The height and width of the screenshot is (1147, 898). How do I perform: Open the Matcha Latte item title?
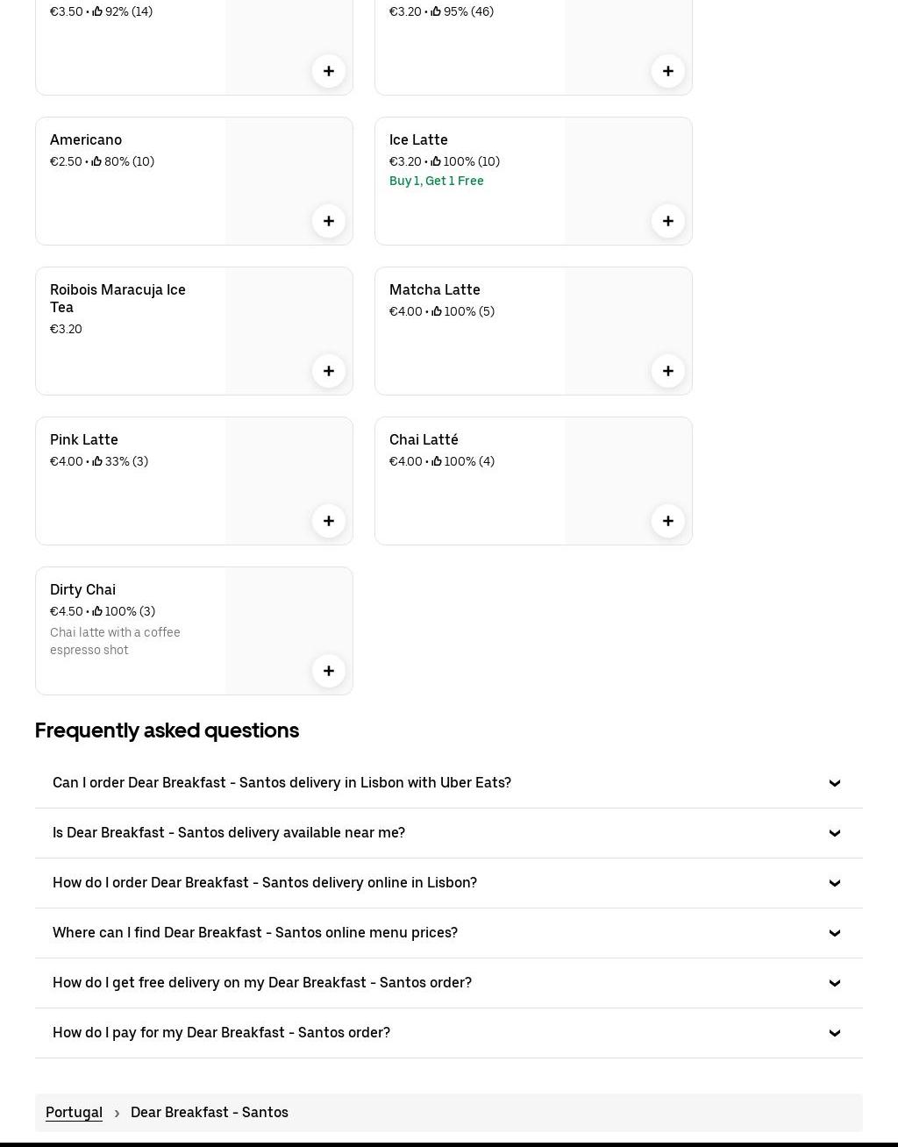[x=435, y=289]
